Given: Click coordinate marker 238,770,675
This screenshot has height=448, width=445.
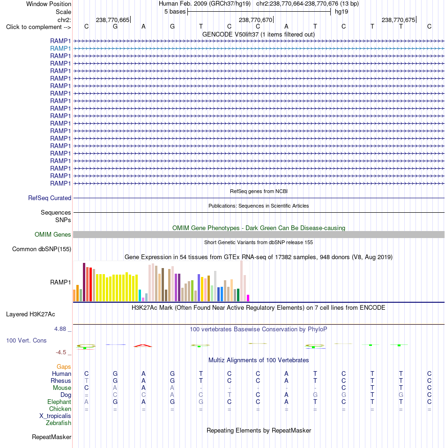Looking at the screenshot, I should coord(399,20).
